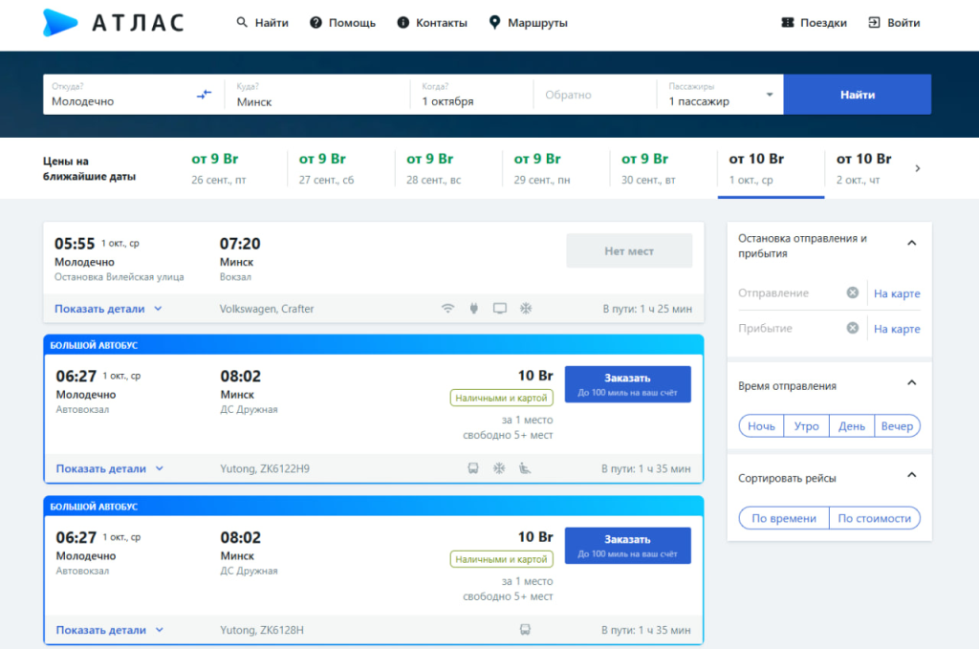The height and width of the screenshot is (649, 979).
Task: Filter departures by Вечер
Action: point(897,426)
